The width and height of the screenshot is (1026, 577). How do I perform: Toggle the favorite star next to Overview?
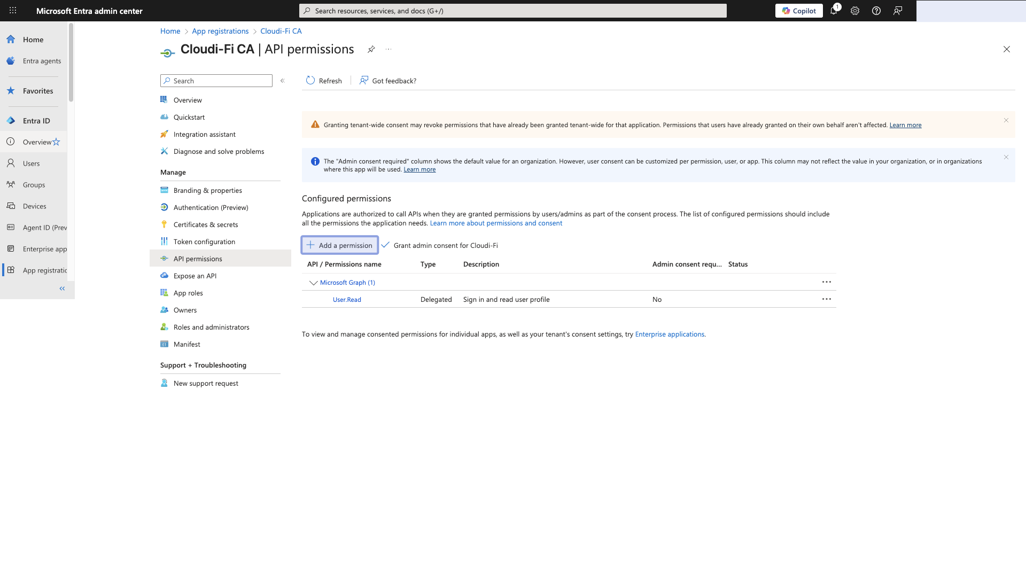(x=57, y=142)
